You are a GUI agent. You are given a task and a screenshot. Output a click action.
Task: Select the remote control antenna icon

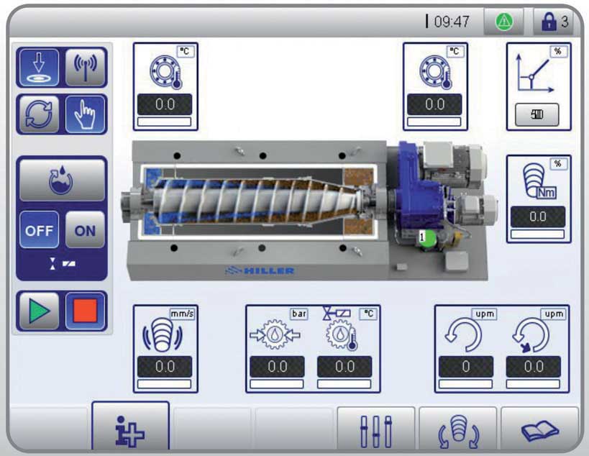[x=83, y=68]
